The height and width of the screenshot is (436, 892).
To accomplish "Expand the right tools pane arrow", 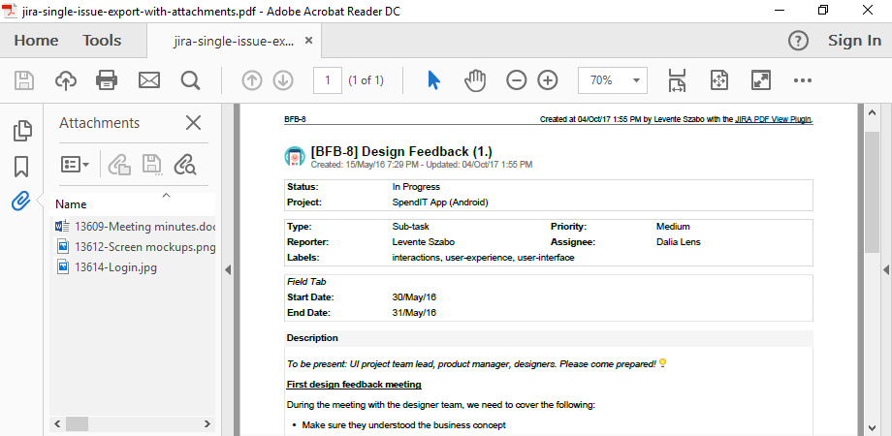I will (886, 269).
